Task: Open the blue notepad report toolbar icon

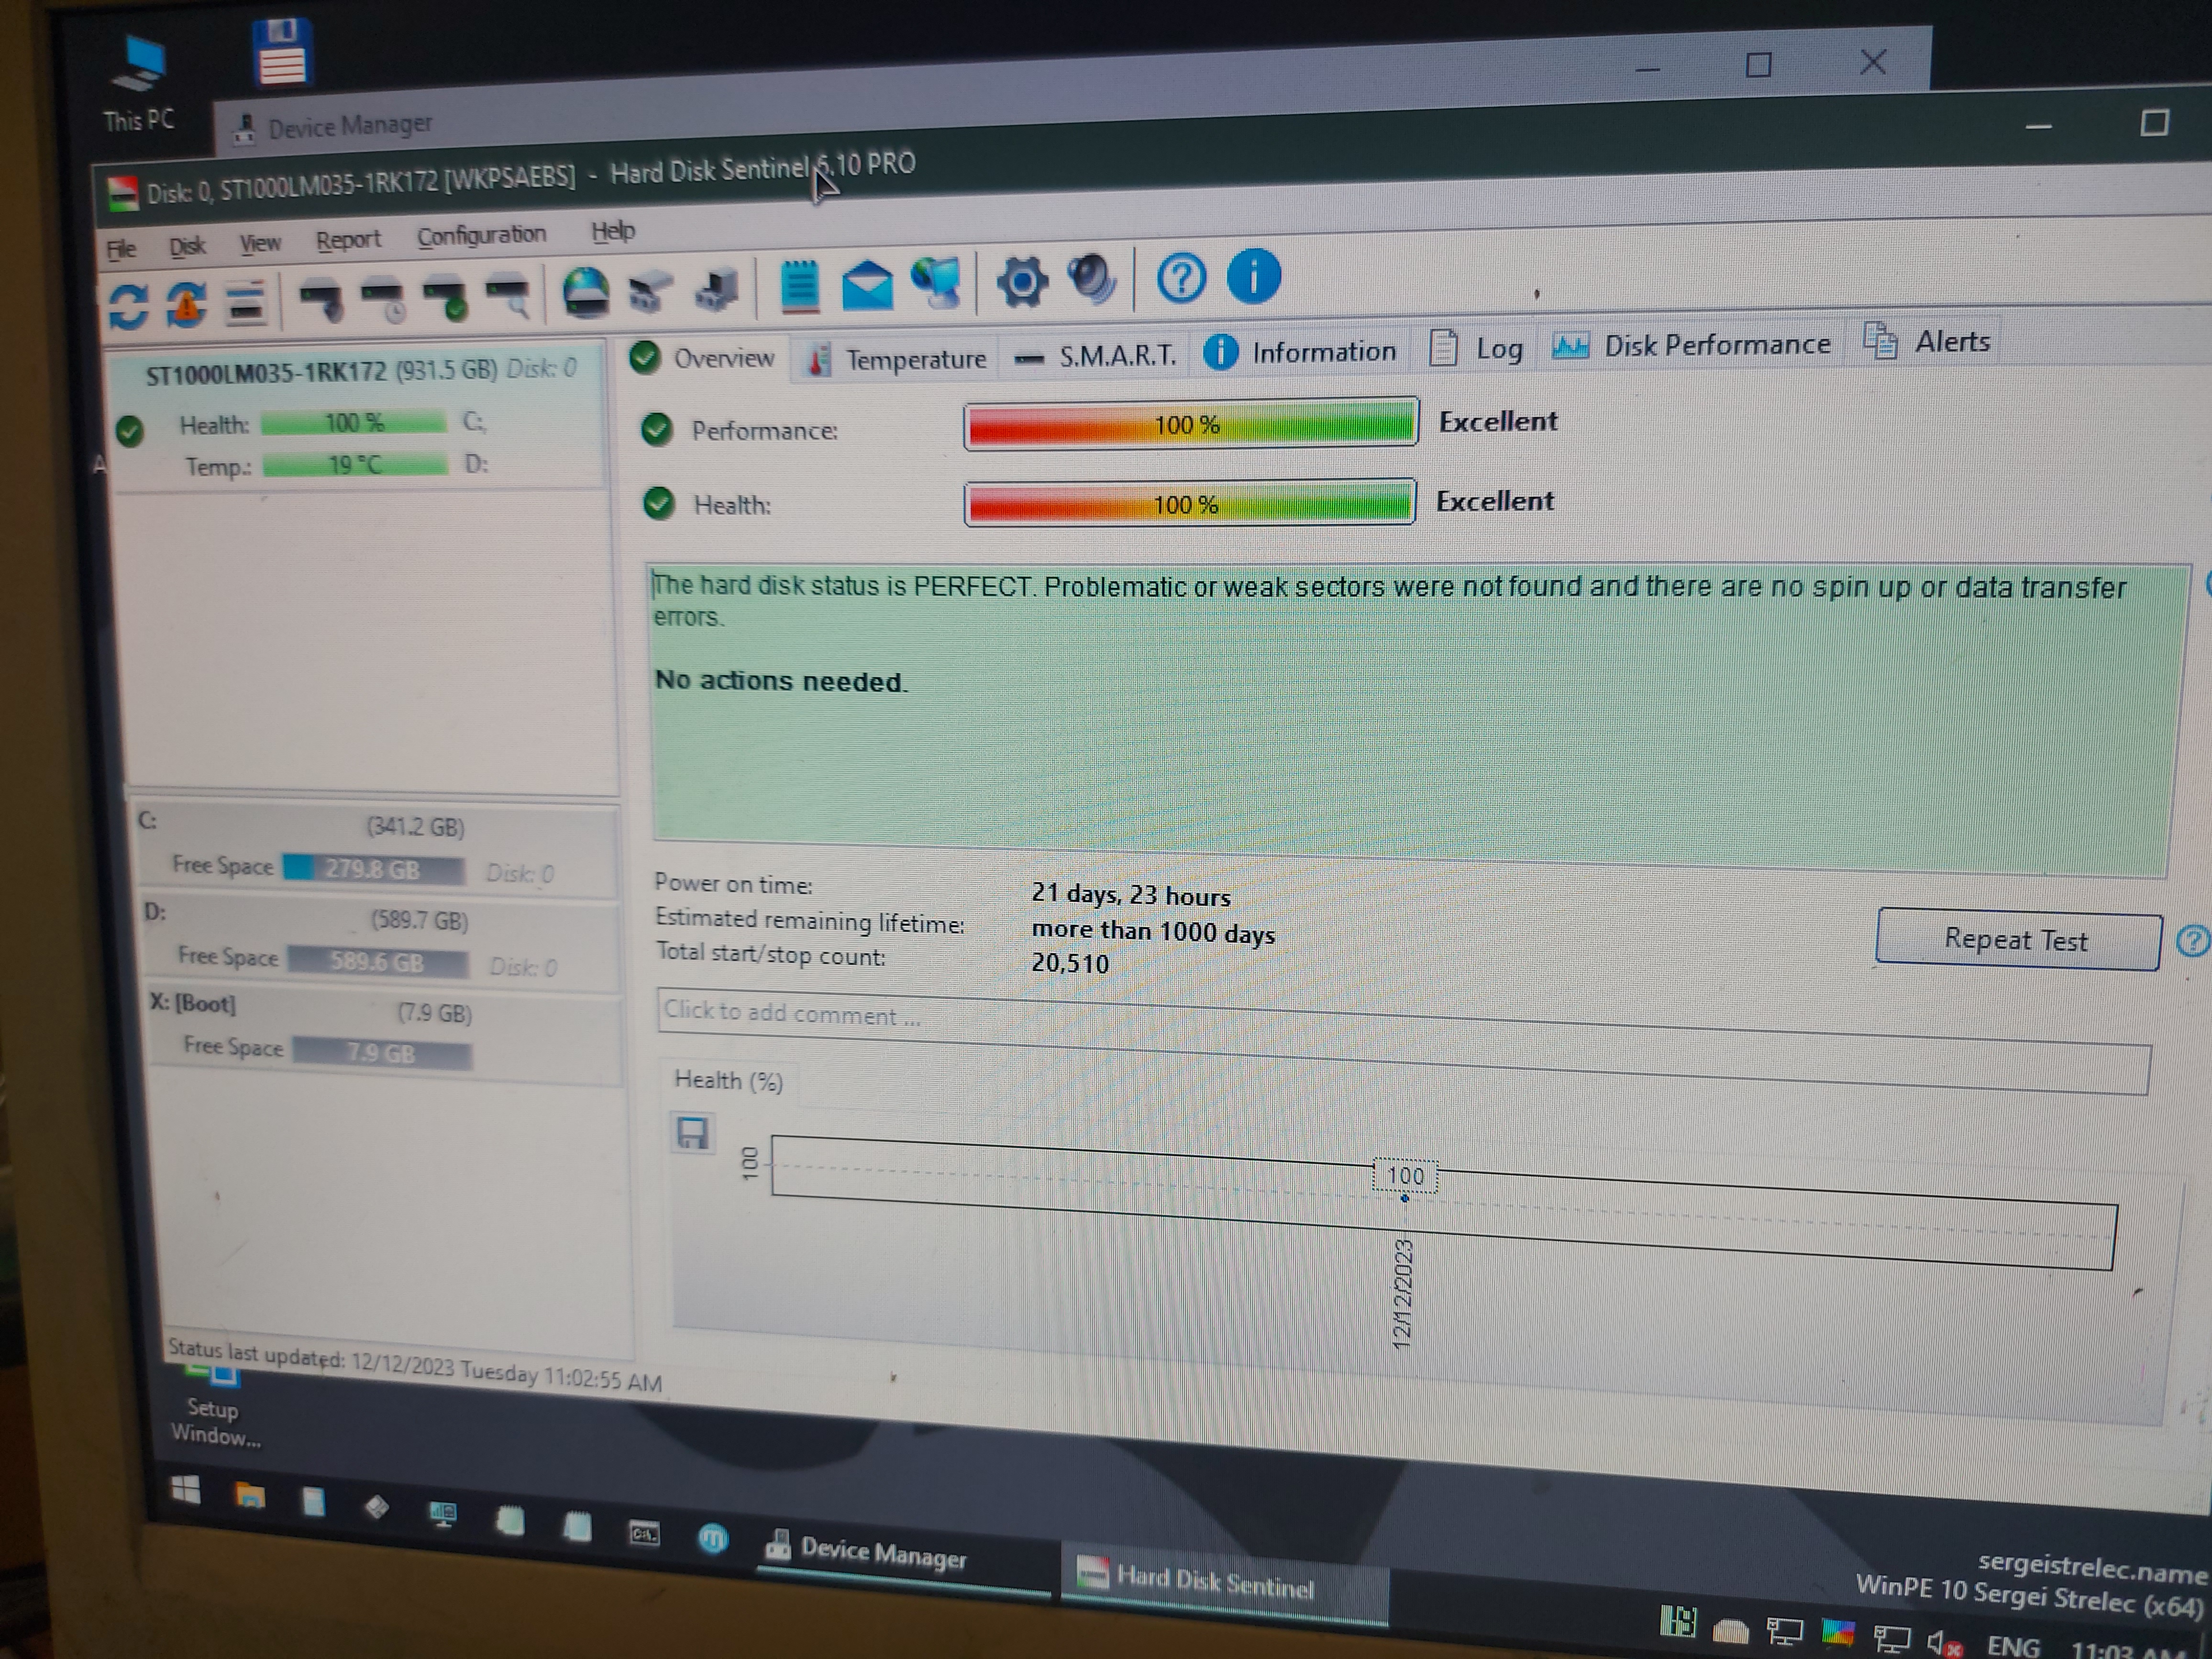Action: click(799, 287)
